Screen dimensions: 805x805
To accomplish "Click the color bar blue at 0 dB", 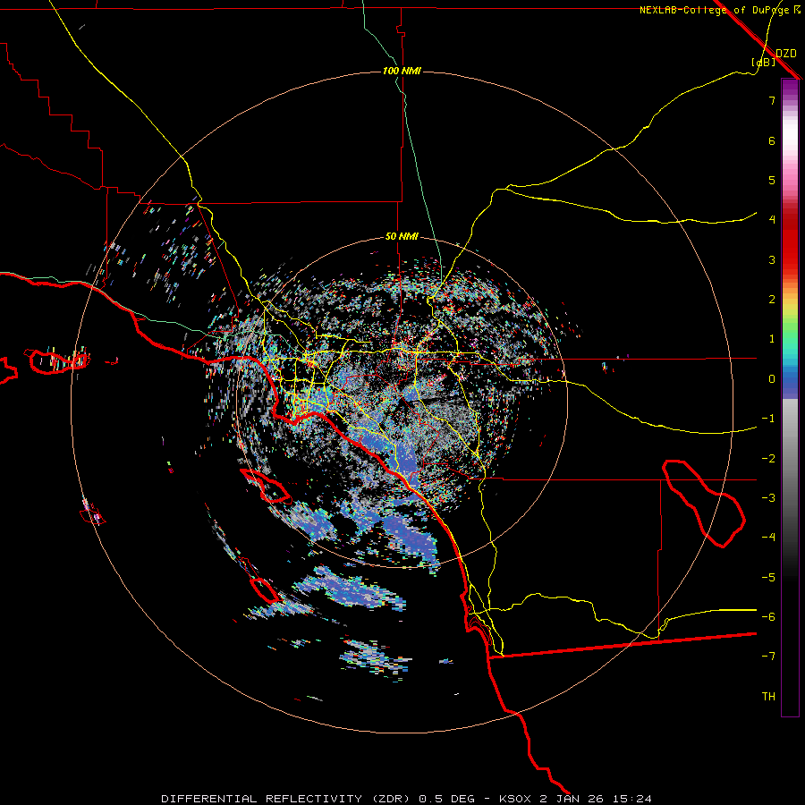I will pyautogui.click(x=790, y=379).
